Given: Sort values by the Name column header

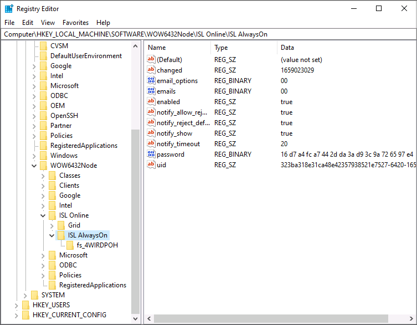Looking at the screenshot, I should click(178, 48).
